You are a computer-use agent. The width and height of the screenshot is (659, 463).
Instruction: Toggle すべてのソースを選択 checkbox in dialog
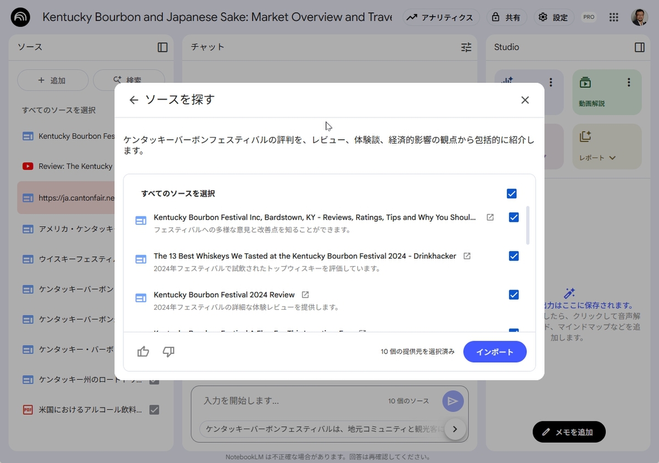click(x=512, y=193)
